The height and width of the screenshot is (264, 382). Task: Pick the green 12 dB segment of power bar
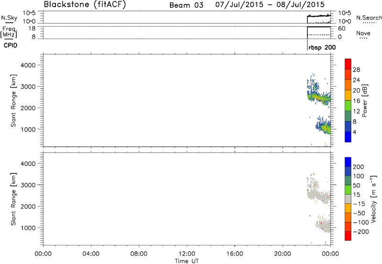coord(348,105)
